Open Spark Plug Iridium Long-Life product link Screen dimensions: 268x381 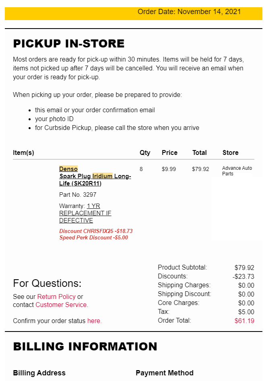(x=95, y=180)
